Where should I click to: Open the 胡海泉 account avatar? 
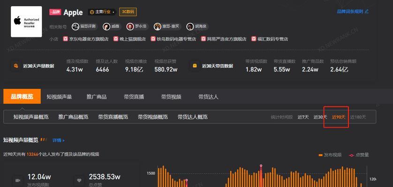point(190,27)
